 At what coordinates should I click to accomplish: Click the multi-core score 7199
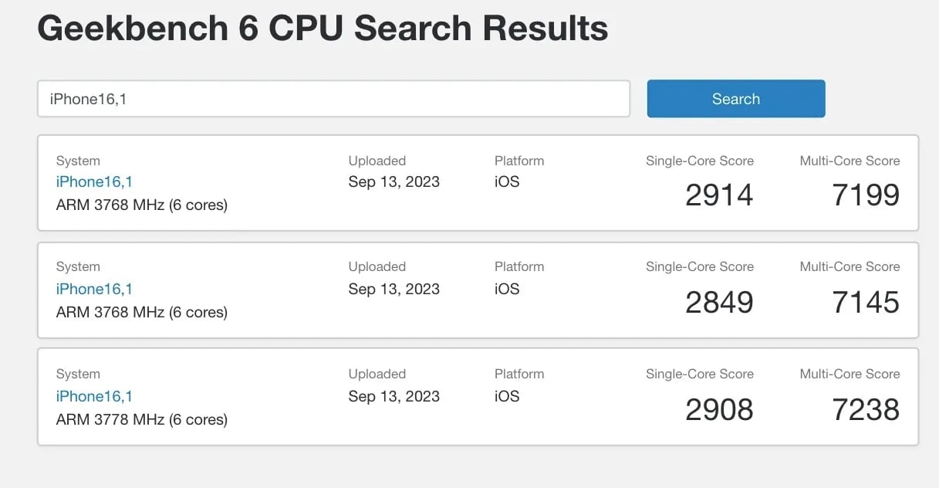click(865, 195)
